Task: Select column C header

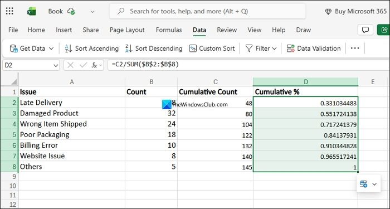Action: tap(216, 82)
